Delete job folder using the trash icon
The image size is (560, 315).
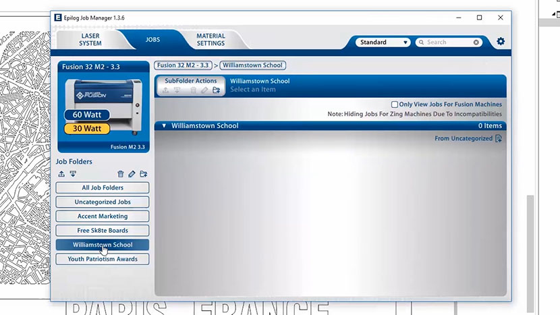coord(121,174)
